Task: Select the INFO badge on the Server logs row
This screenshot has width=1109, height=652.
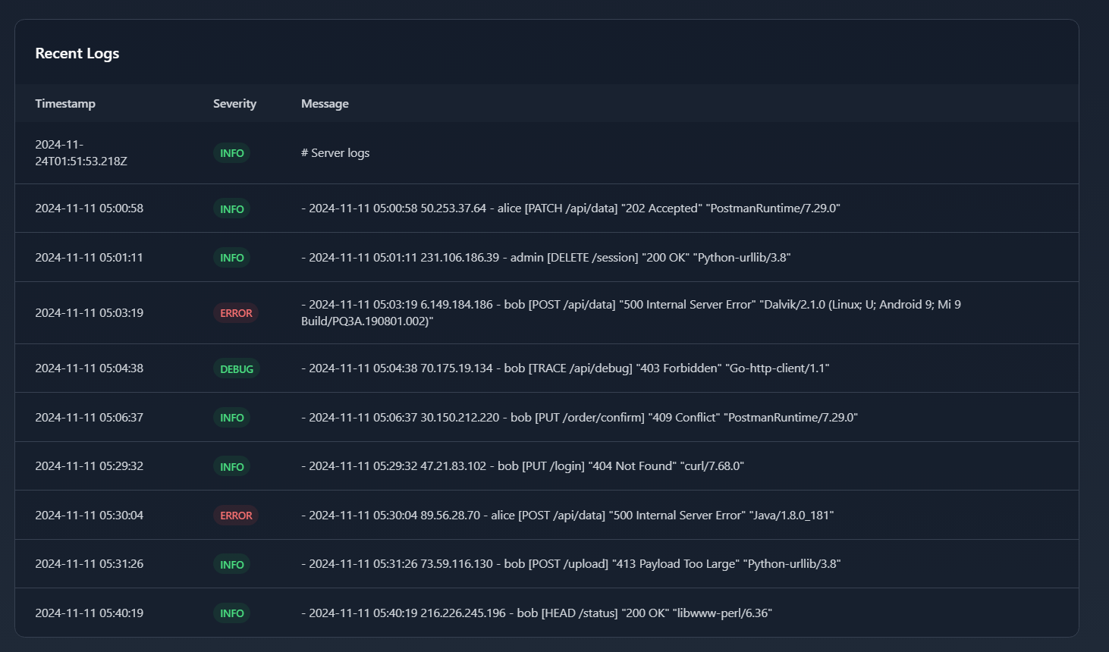Action: [231, 152]
